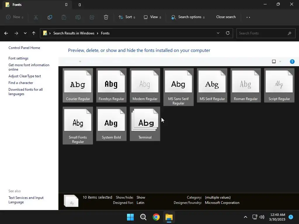Click the Copy icon in toolbar
Image resolution: width=299 pixels, height=224 pixels.
click(50, 17)
